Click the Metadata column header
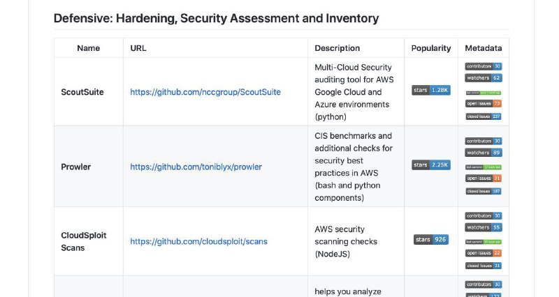559x297 pixels. point(484,48)
